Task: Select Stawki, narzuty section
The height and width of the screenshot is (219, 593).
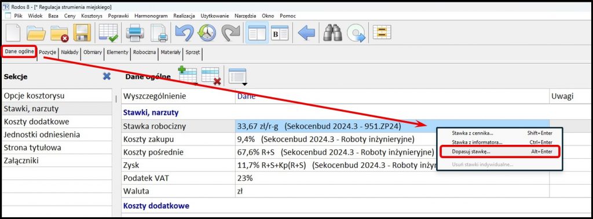Action: [x=57, y=108]
